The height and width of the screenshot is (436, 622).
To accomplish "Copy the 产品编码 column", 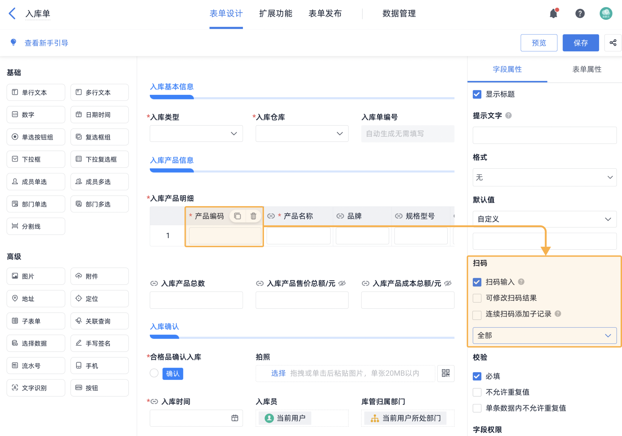I will 237,216.
